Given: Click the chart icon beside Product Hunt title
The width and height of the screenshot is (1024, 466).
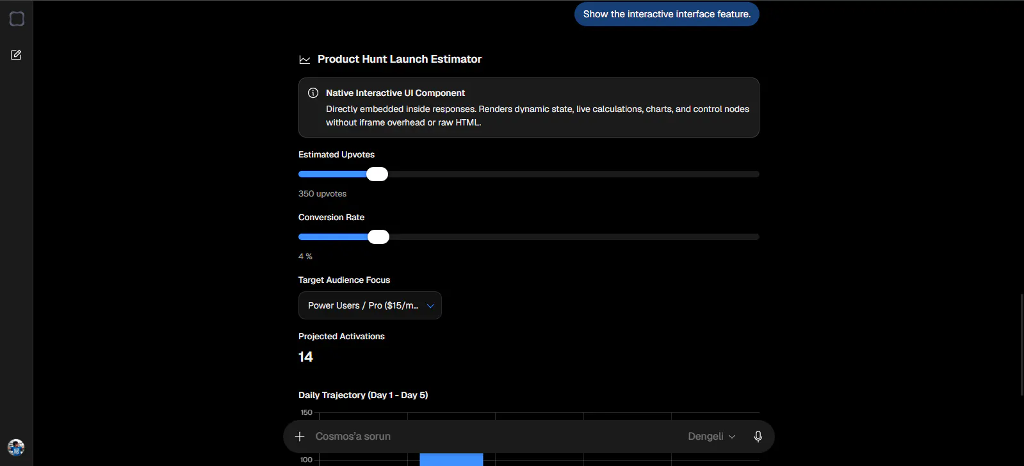Looking at the screenshot, I should [x=305, y=60].
